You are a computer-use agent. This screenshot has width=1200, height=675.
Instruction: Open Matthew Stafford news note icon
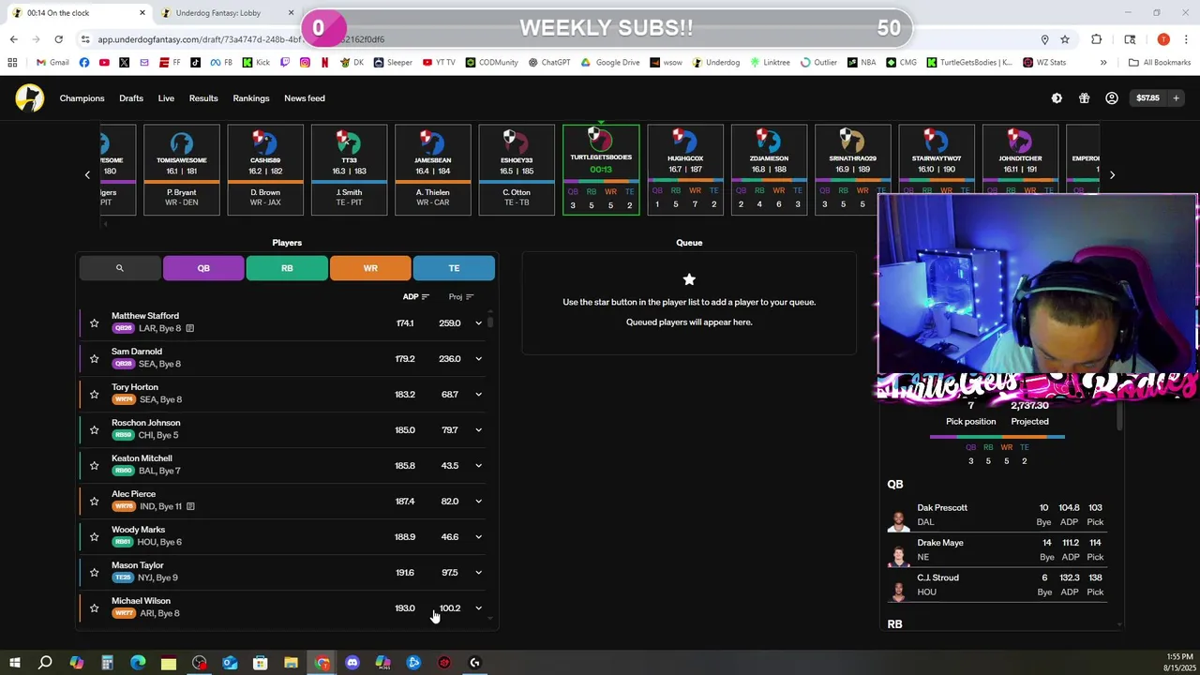coord(189,329)
